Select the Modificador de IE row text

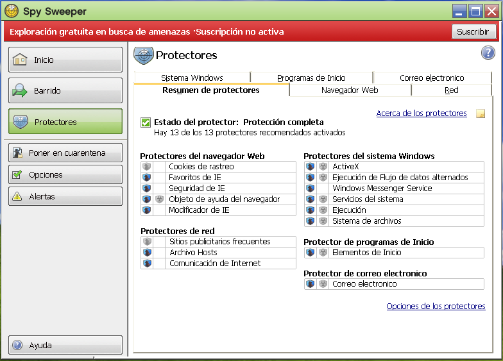pyautogui.click(x=199, y=210)
